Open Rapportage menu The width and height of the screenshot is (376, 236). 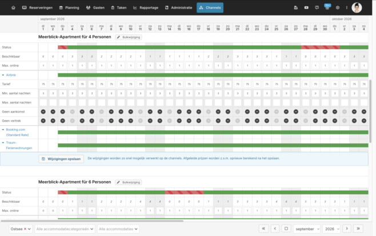pyautogui.click(x=146, y=7)
